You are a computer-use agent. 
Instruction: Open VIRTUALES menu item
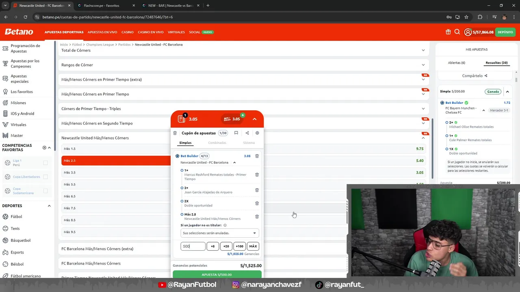point(176,32)
